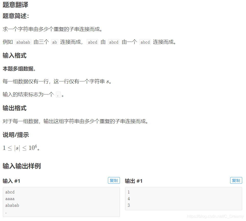Click the dot symbol code box after 结束标志
This screenshot has width=246, height=221.
coord(58,94)
